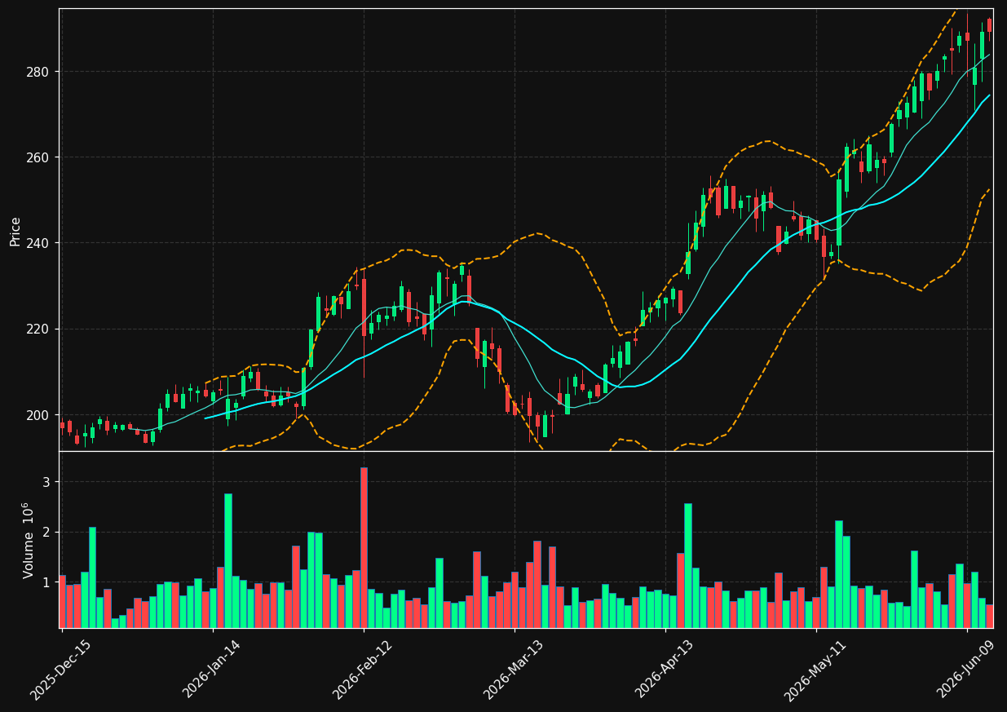The width and height of the screenshot is (1007, 712).
Task: Select the 2026-Apr-13 date label
Action: tap(665, 669)
